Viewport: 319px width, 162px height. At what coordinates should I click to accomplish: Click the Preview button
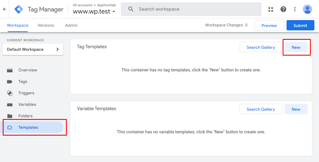[269, 26]
